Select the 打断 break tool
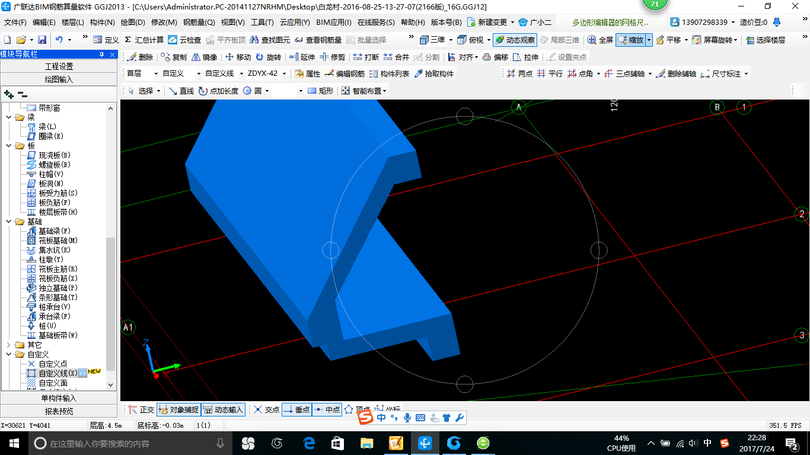This screenshot has width=810, height=455. 366,57
